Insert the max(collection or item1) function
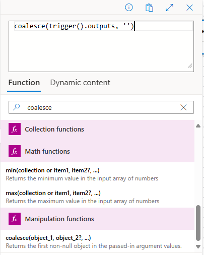 coord(53,193)
